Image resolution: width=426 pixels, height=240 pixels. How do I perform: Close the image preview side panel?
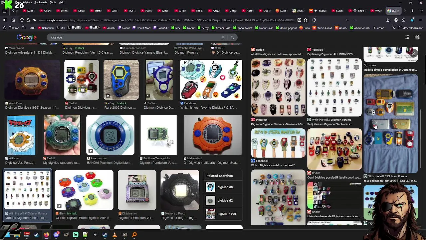click(x=413, y=53)
